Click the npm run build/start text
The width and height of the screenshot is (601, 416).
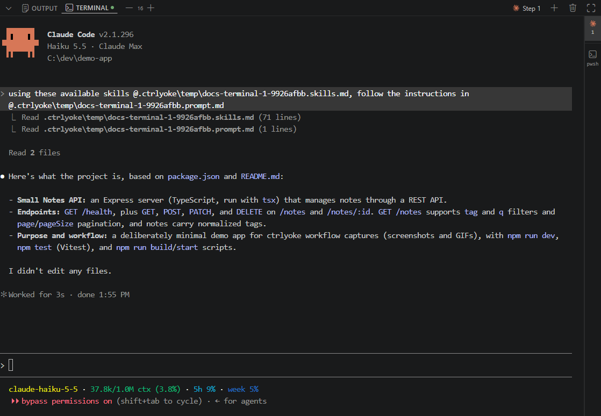(x=157, y=247)
